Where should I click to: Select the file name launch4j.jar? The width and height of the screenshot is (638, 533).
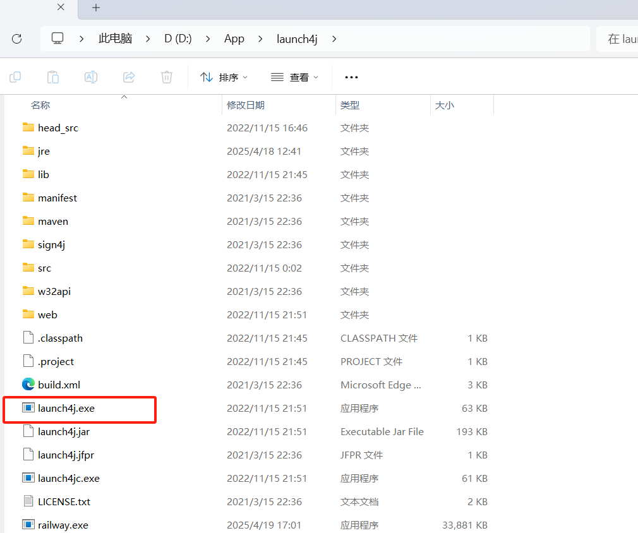coord(64,432)
